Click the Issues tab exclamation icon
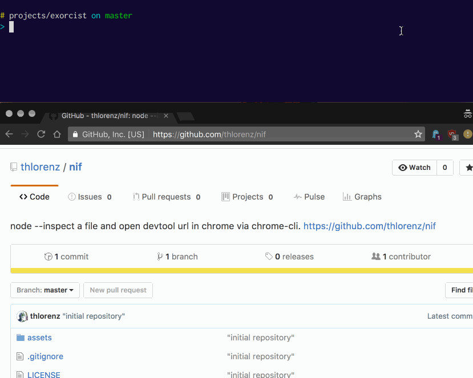This screenshot has width=473, height=378. coord(71,197)
